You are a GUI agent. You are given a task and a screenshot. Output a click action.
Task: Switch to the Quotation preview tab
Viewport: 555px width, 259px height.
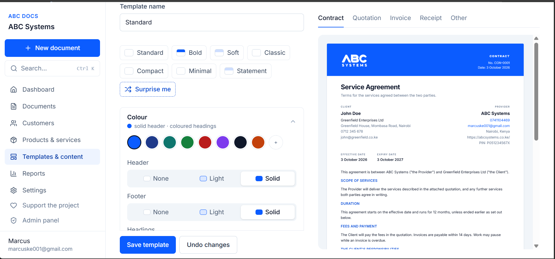[367, 18]
